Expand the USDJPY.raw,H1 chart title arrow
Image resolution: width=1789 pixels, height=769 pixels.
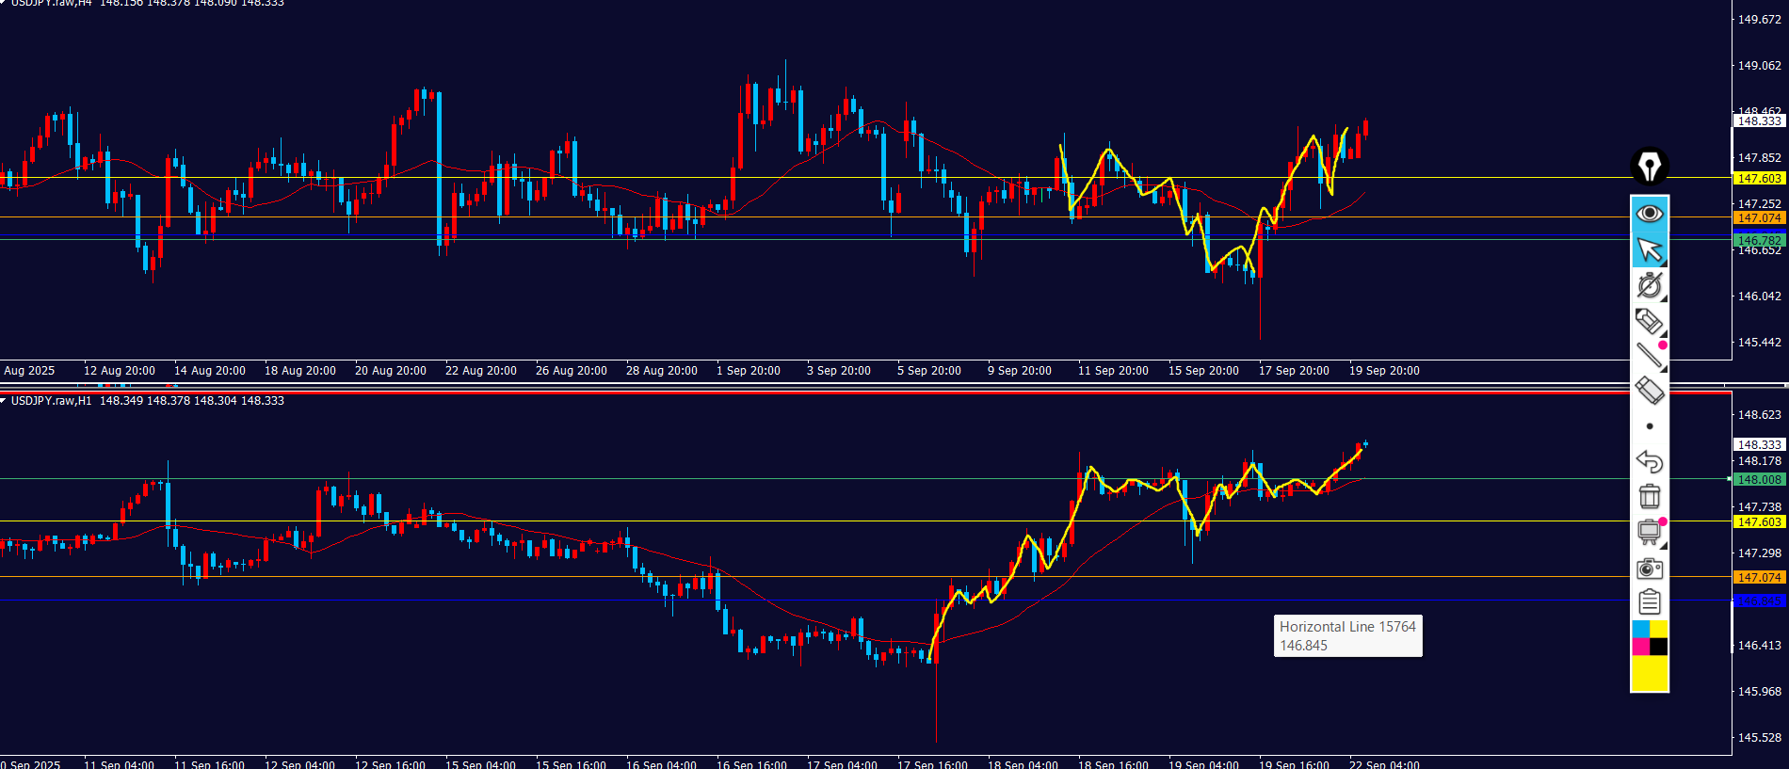4,401
